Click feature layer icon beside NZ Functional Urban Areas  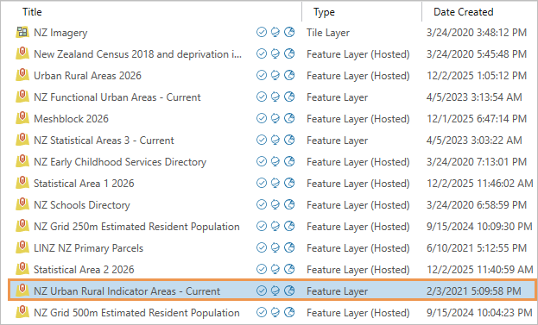pyautogui.click(x=22, y=97)
